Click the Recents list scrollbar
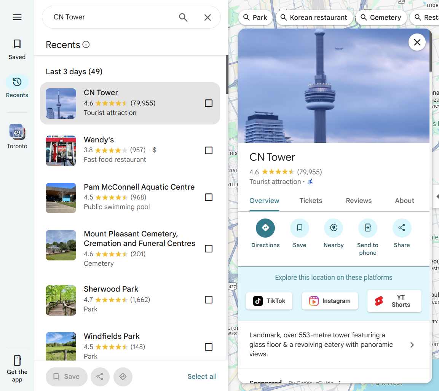The height and width of the screenshot is (391, 439). [x=227, y=75]
